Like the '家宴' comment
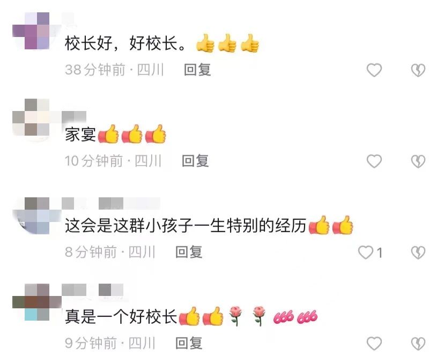 pos(374,161)
